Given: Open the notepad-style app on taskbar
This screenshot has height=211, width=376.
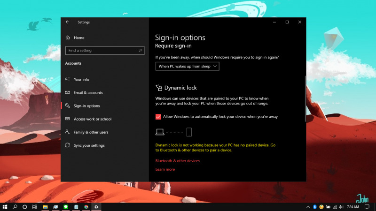Looking at the screenshot, I should pyautogui.click(x=76, y=207).
